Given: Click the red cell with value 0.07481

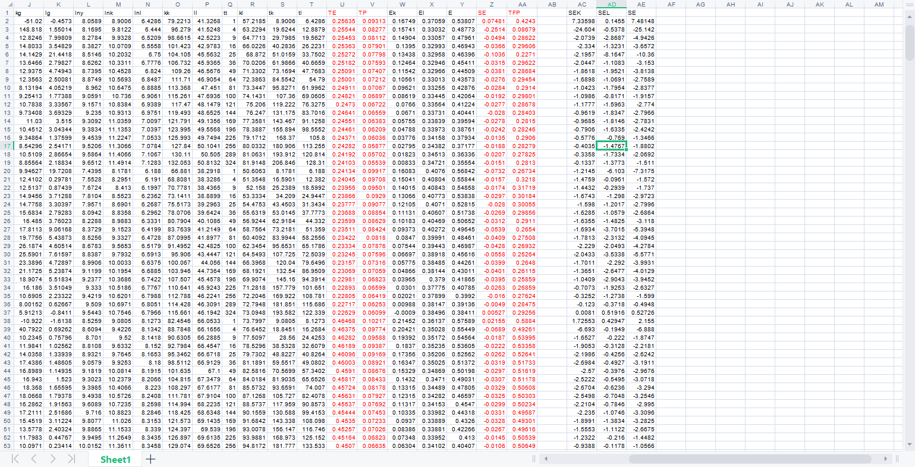Looking at the screenshot, I should click(x=492, y=21).
